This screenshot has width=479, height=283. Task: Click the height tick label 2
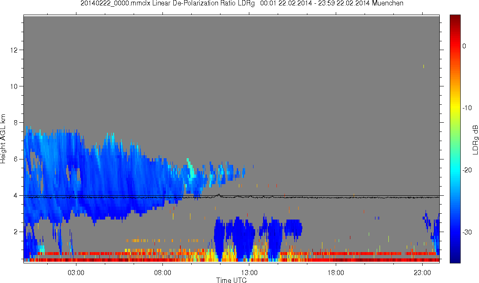[x=16, y=232]
